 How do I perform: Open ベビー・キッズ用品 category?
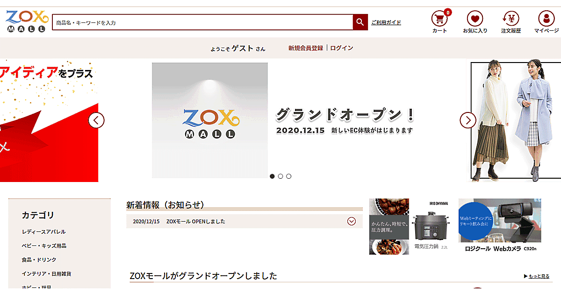(43, 246)
